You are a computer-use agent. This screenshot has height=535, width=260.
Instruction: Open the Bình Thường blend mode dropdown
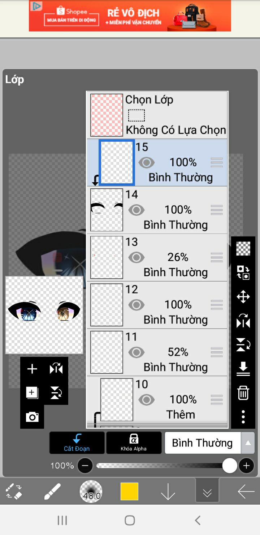[209, 443]
